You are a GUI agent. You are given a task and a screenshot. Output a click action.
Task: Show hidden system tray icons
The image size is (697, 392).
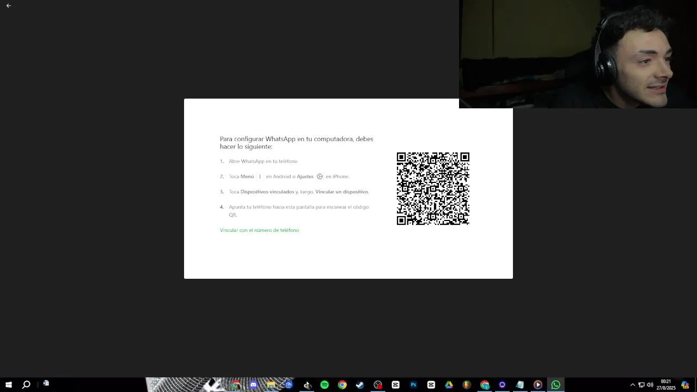633,385
